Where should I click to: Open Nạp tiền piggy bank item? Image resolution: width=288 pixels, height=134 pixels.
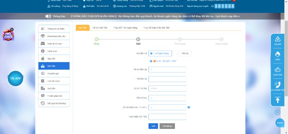(54, 58)
